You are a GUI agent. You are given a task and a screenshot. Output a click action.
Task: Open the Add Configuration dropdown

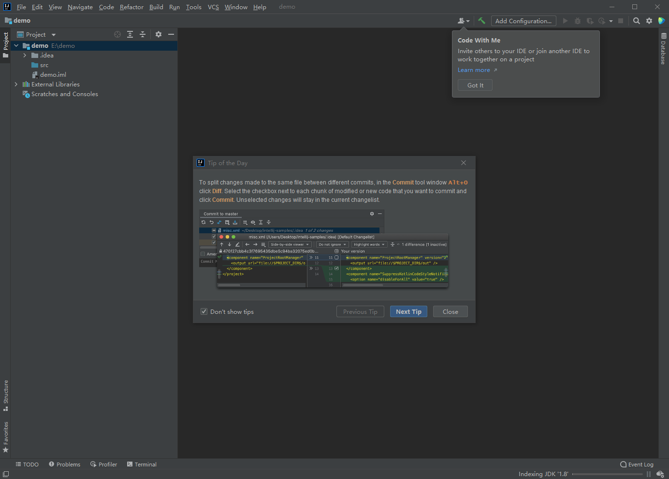coord(524,21)
